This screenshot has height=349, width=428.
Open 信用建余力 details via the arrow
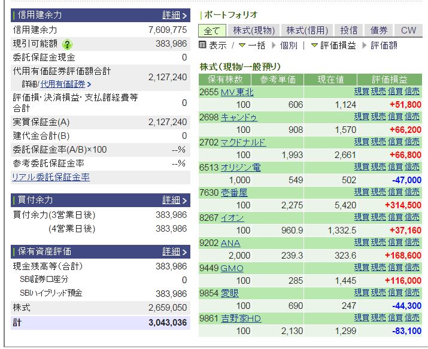(184, 16)
